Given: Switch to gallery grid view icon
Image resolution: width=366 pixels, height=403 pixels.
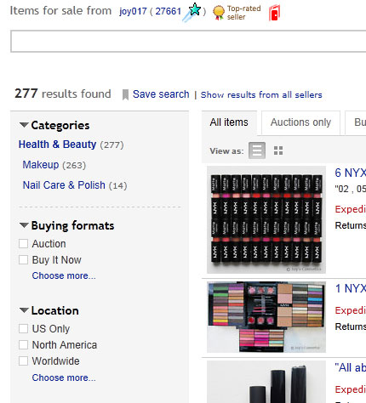Looking at the screenshot, I should 278,150.
